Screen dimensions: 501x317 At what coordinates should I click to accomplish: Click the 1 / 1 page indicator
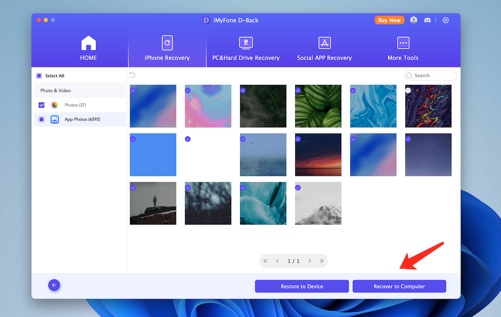click(x=294, y=261)
